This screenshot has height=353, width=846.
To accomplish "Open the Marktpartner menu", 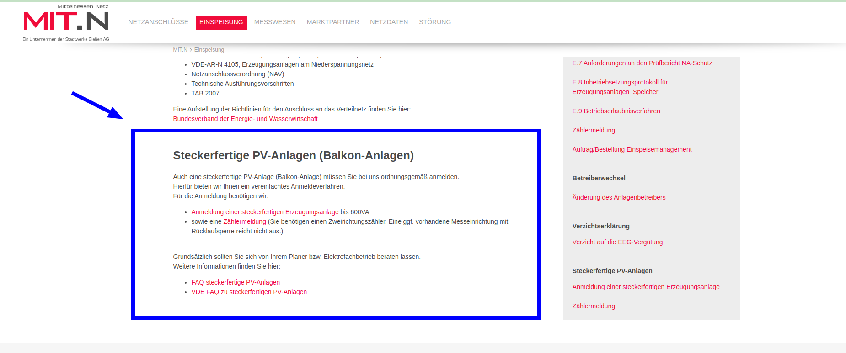I will click(333, 22).
